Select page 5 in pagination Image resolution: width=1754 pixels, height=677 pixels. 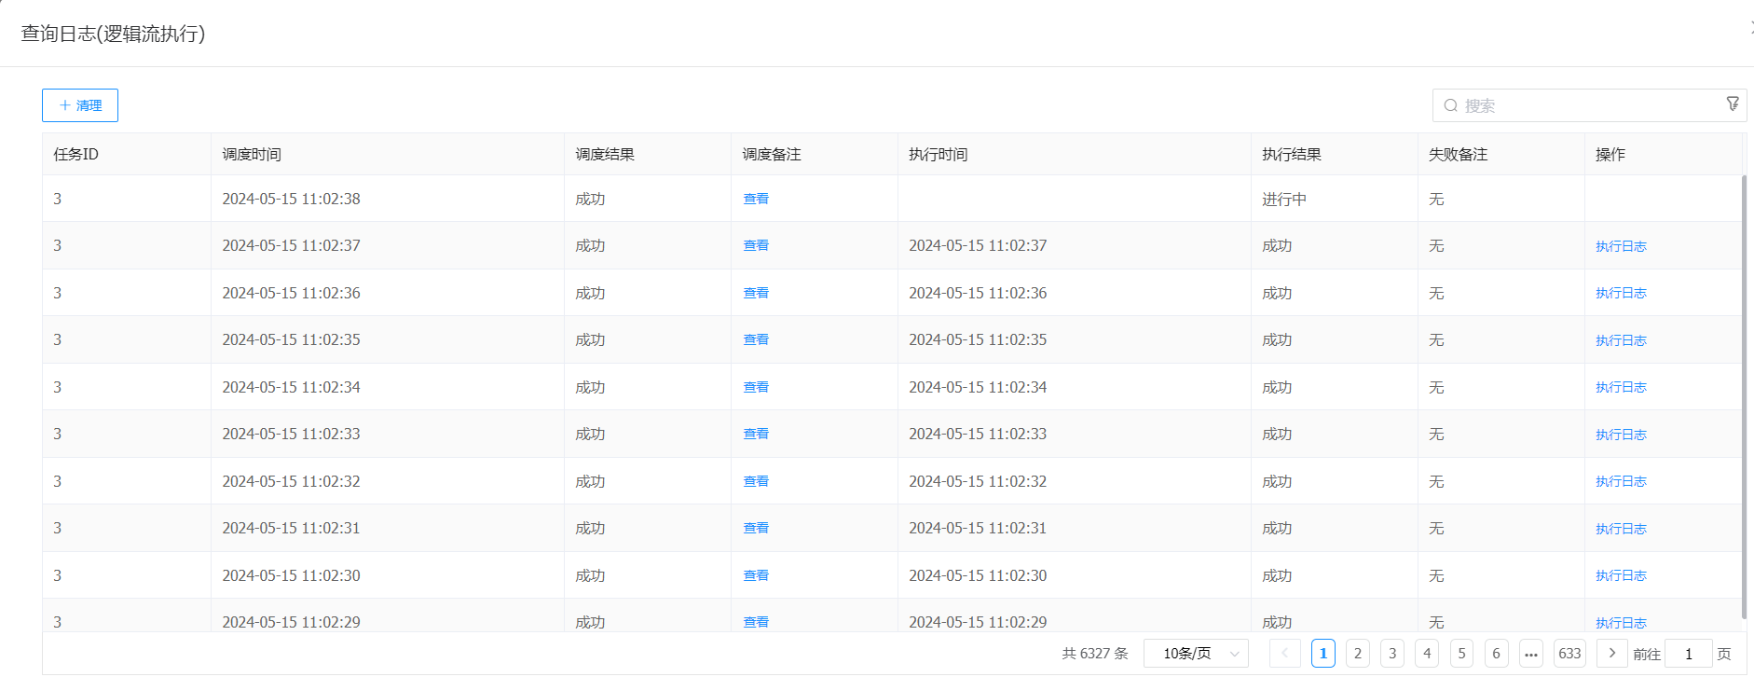(x=1461, y=654)
